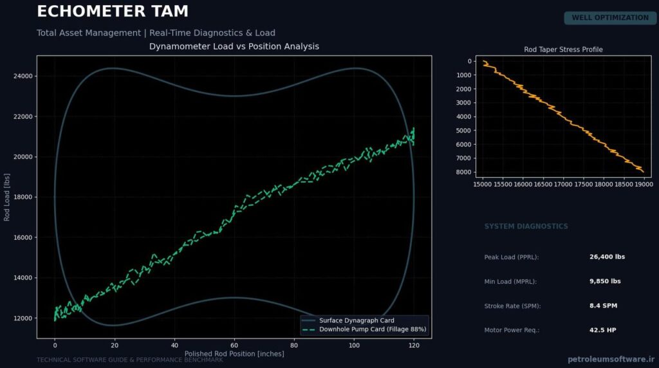Click the Technical Software Guide footer text

tap(130, 360)
